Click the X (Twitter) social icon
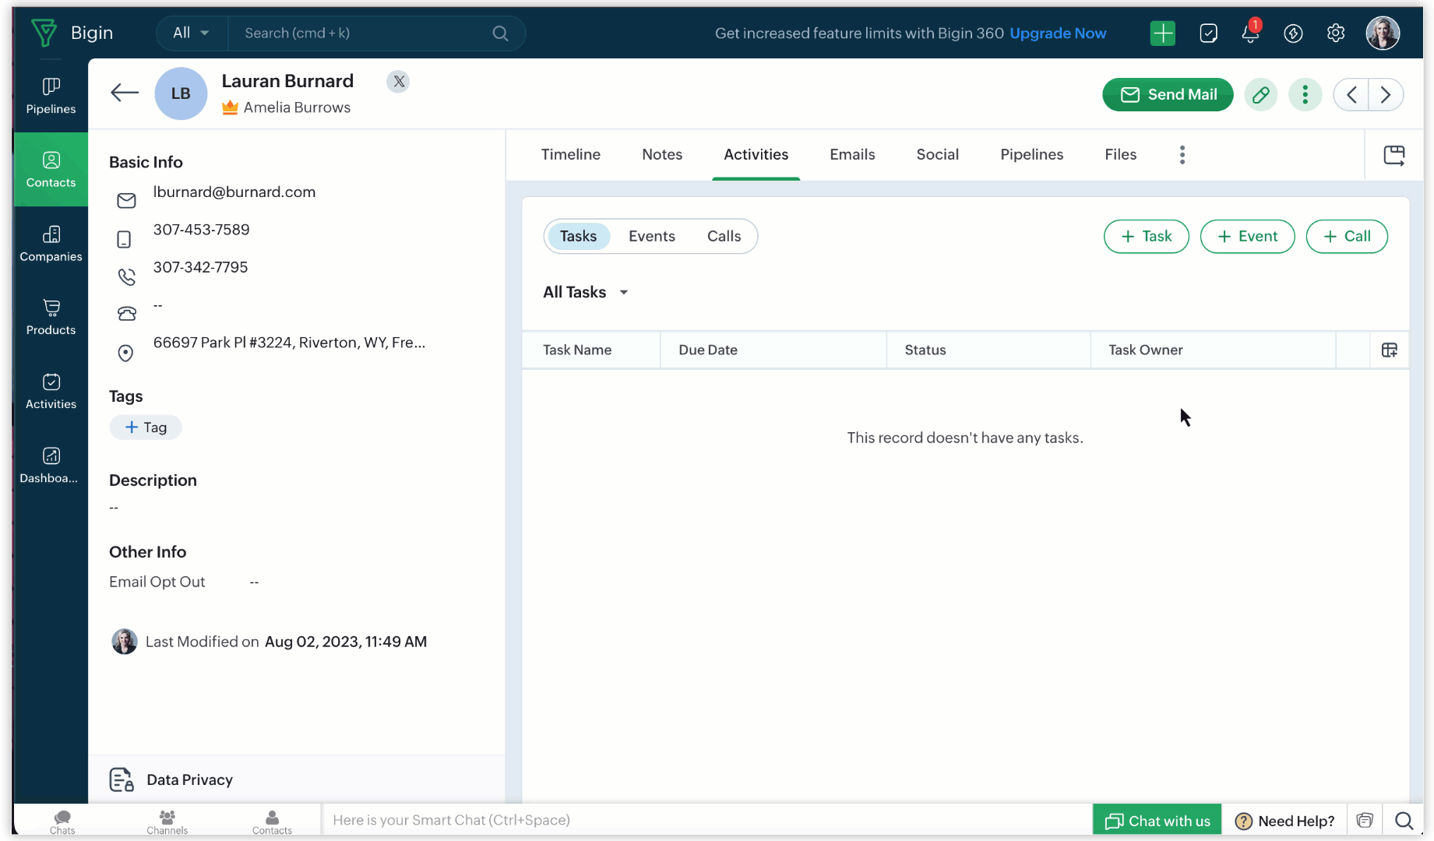Image resolution: width=1434 pixels, height=841 pixels. click(x=398, y=82)
